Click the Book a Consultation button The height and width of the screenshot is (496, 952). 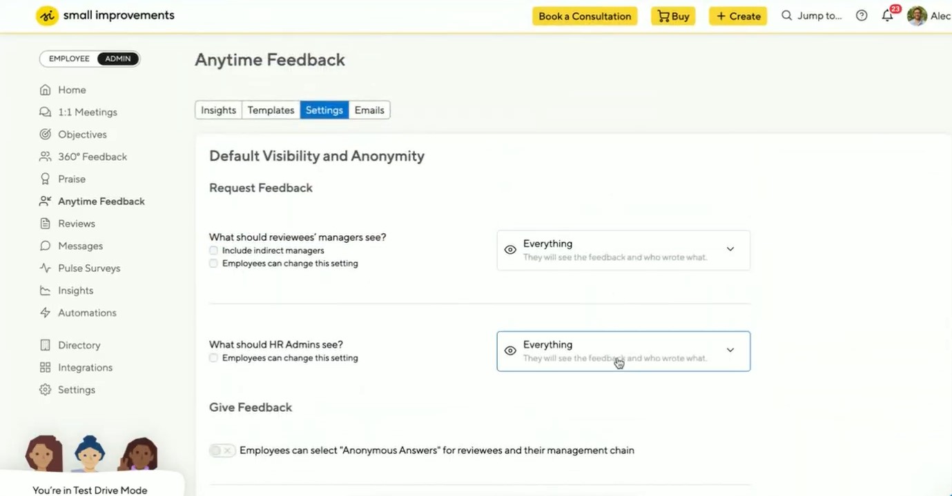pyautogui.click(x=584, y=15)
